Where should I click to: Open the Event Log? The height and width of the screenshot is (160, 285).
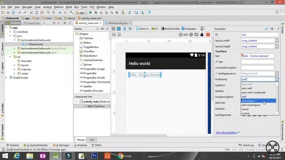click(246, 145)
